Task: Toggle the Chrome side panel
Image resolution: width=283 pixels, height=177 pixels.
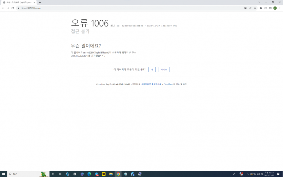Action: point(270,8)
